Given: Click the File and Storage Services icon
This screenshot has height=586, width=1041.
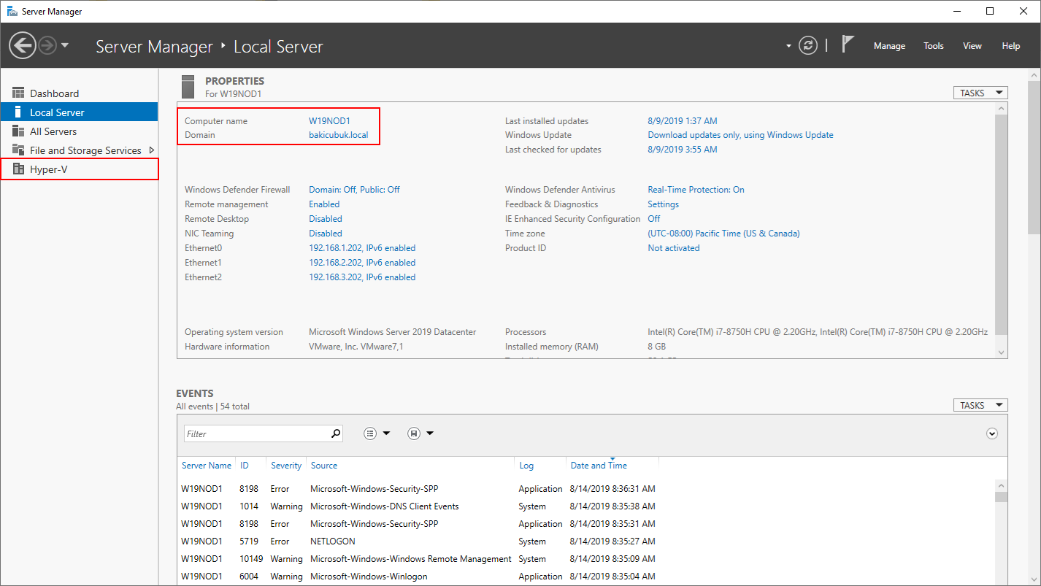Looking at the screenshot, I should click(x=18, y=150).
